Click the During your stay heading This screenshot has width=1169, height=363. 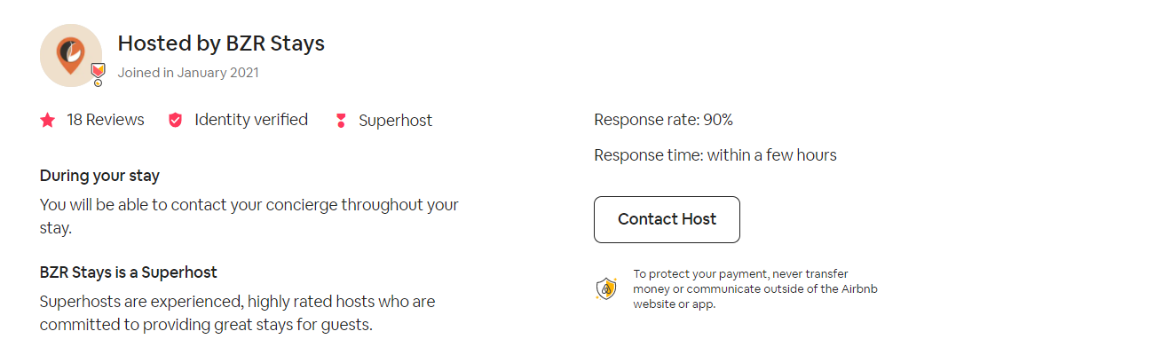99,176
